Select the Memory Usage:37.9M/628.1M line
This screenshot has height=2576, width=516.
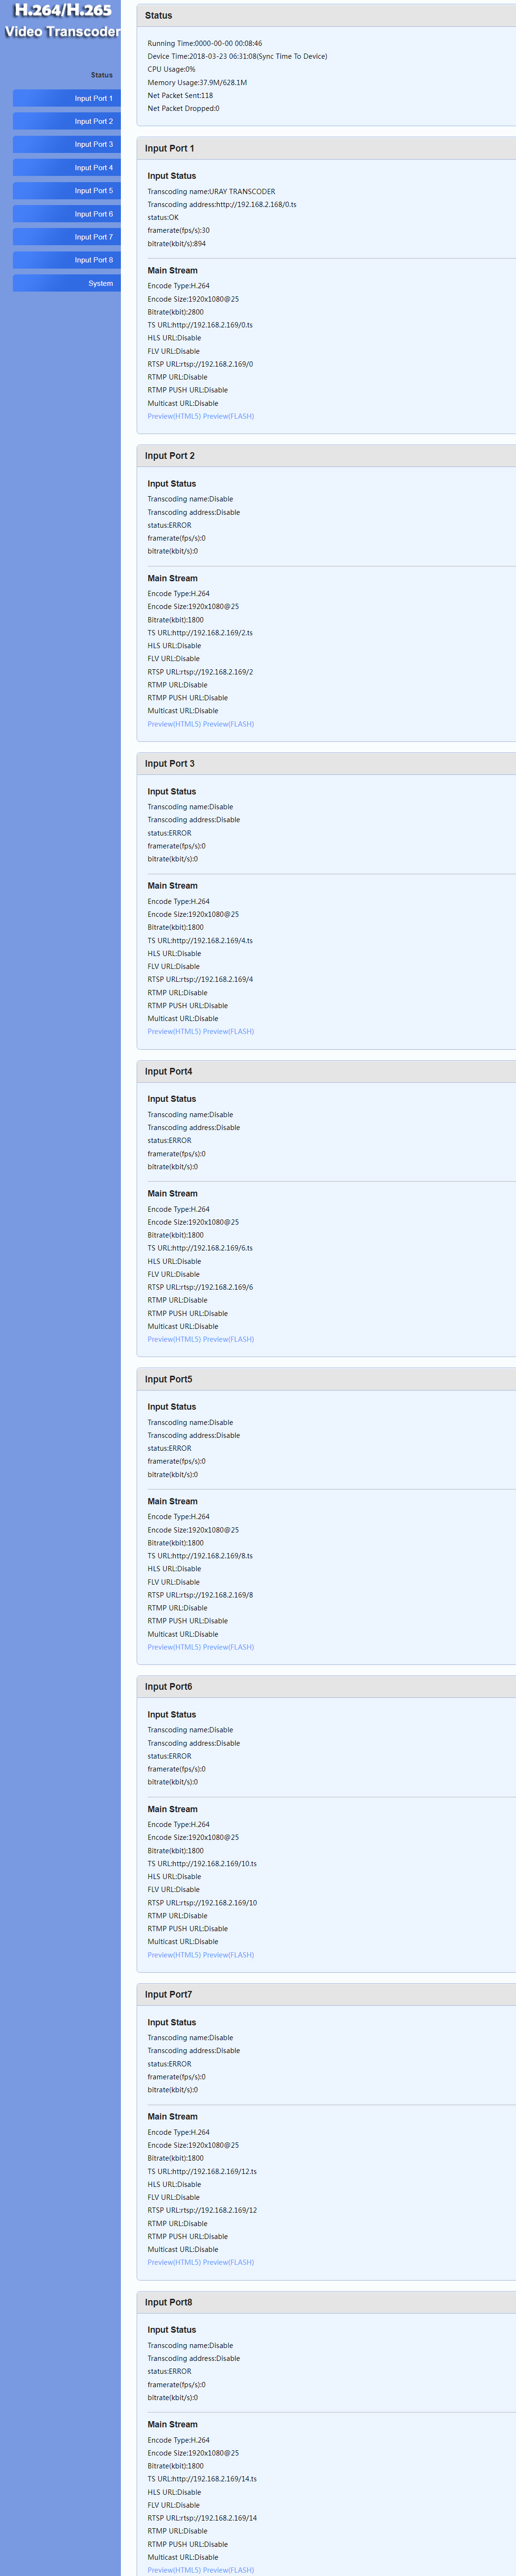(x=197, y=83)
